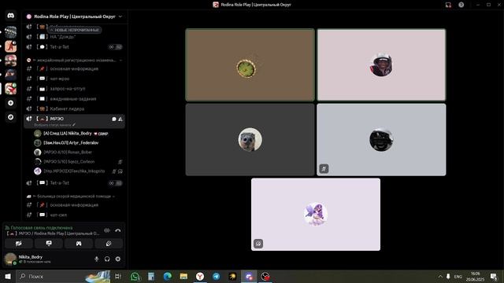Open the help question mark icon
This screenshot has height=283, width=504.
tap(461, 5)
